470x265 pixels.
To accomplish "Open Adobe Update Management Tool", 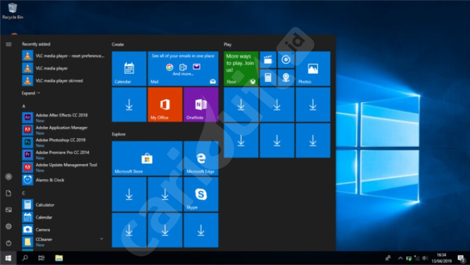I will [63, 167].
